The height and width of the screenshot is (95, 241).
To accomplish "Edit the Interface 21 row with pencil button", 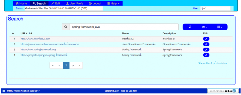I will [x=206, y=39].
